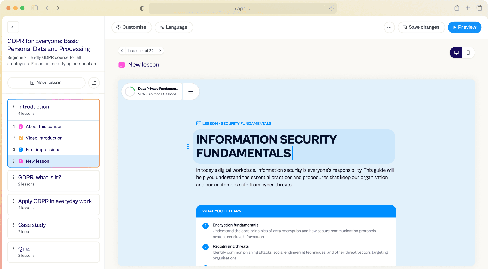This screenshot has height=269, width=488.
Task: Open the lesson list hamburger menu
Action: click(x=191, y=91)
